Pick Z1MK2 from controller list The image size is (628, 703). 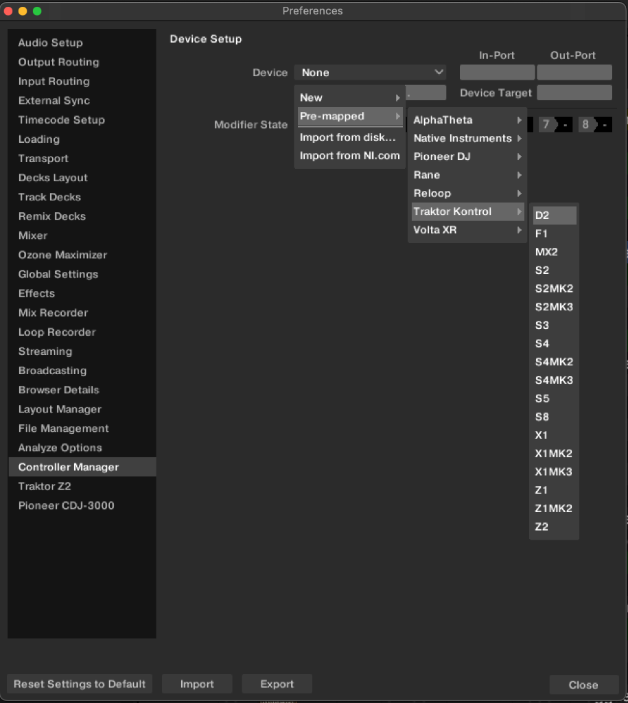555,509
